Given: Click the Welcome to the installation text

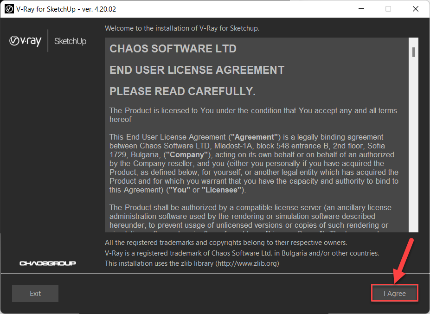Looking at the screenshot, I should coord(182,28).
